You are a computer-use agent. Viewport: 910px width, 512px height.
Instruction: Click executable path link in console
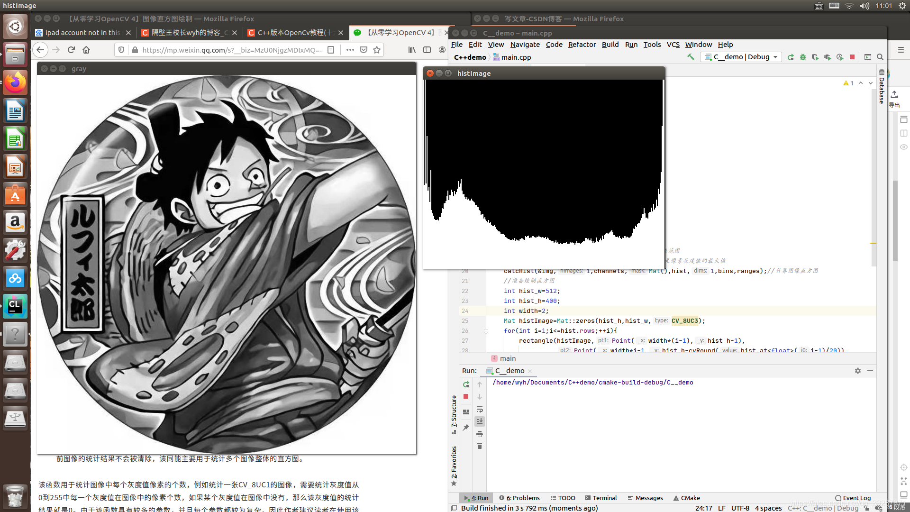click(x=592, y=383)
